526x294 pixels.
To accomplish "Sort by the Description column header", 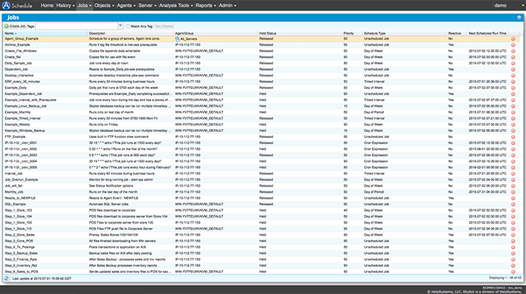I will coord(131,33).
